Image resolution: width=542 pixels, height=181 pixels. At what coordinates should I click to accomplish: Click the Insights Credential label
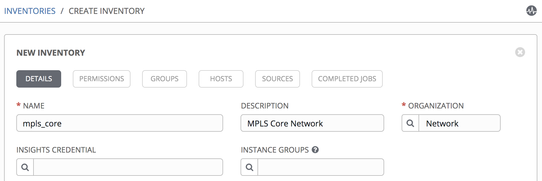point(56,150)
